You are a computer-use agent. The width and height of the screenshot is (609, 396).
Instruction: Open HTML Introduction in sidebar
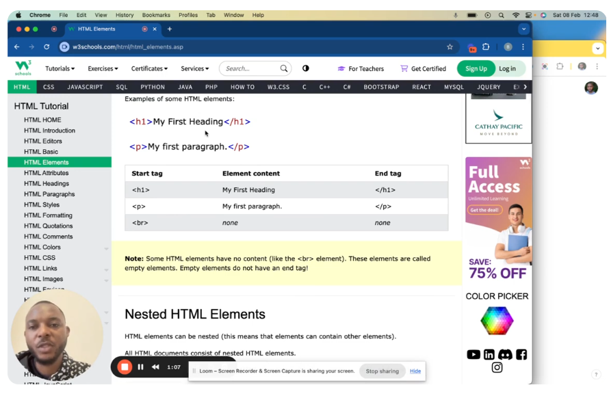(x=49, y=131)
